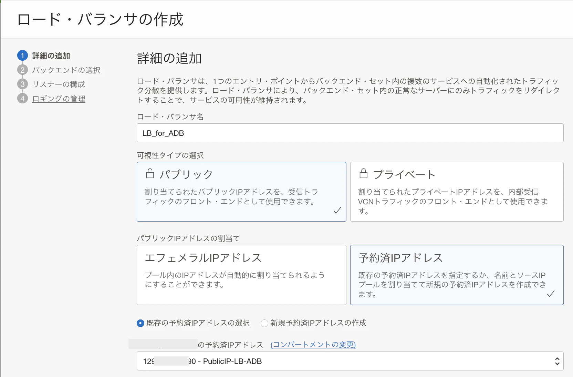Click the up/down arrows of the reserved IP select
The image size is (573, 377).
point(557,361)
